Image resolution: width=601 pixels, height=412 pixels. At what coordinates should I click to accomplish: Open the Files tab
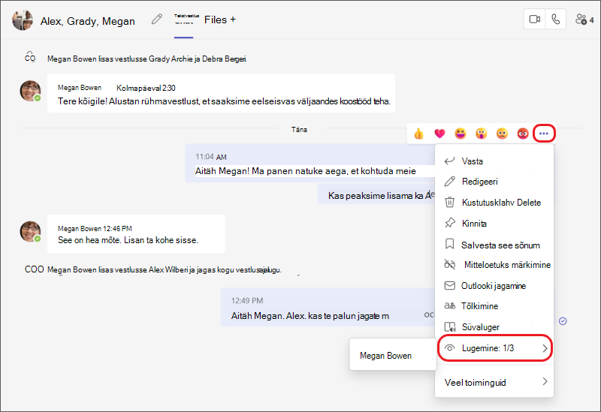216,20
